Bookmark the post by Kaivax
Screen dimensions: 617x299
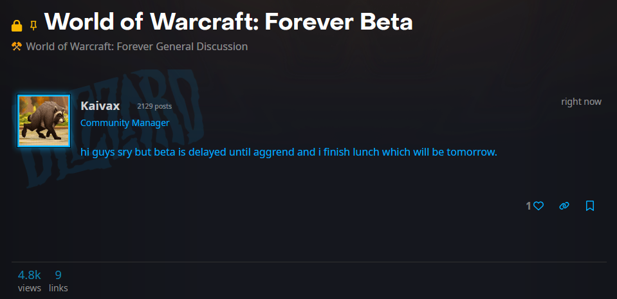590,206
